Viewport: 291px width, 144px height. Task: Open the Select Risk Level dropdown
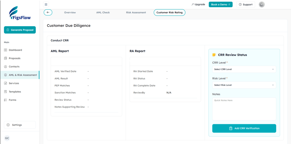244,85
